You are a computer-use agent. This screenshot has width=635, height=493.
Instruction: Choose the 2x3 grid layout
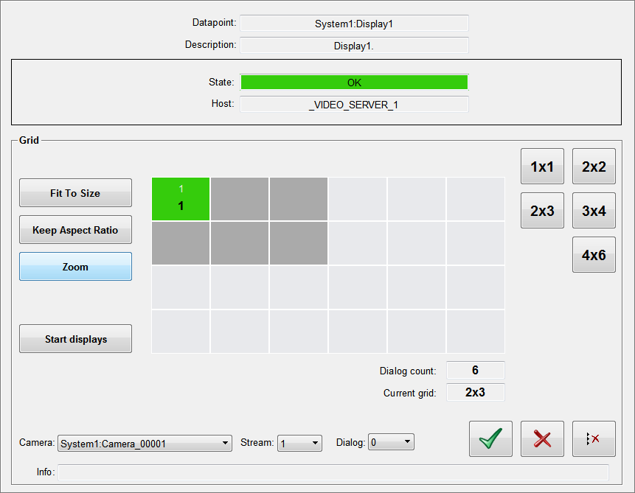542,211
